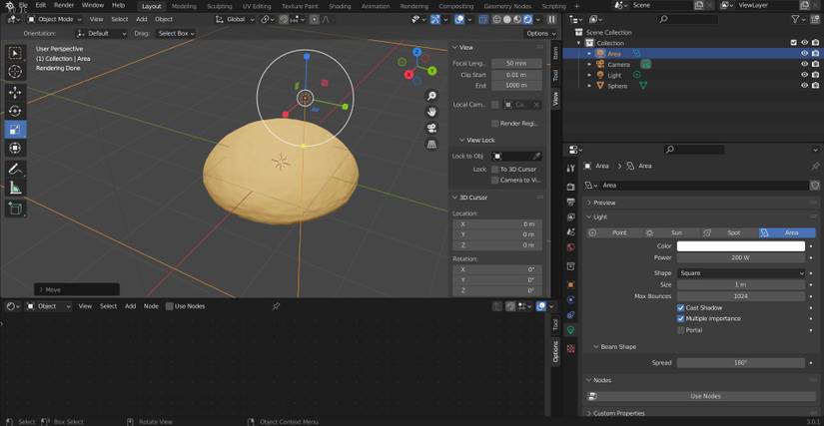This screenshot has width=824, height=426.
Task: Open the Drag Select Box dropdown
Action: [x=176, y=34]
